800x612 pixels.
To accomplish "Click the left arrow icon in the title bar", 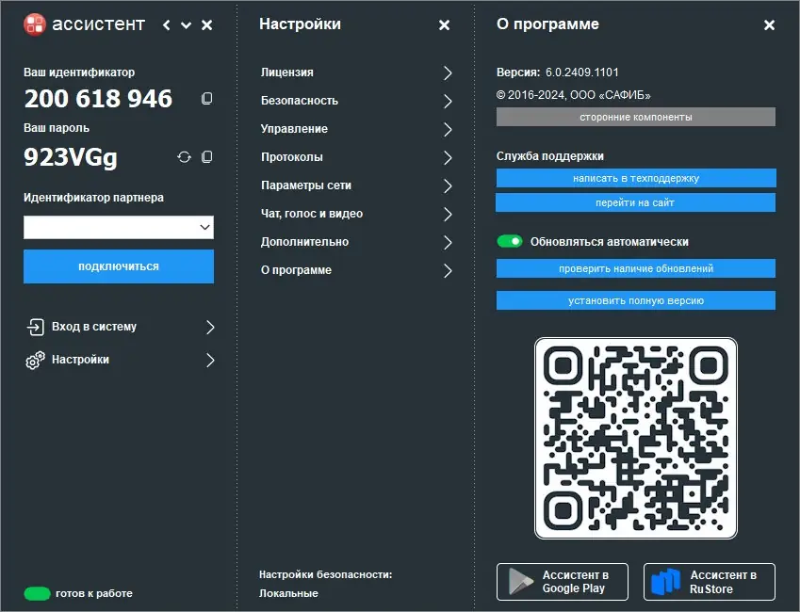I will [166, 24].
